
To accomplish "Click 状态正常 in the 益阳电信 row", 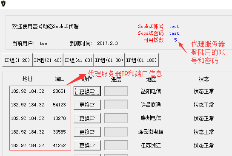I will (204, 91).
